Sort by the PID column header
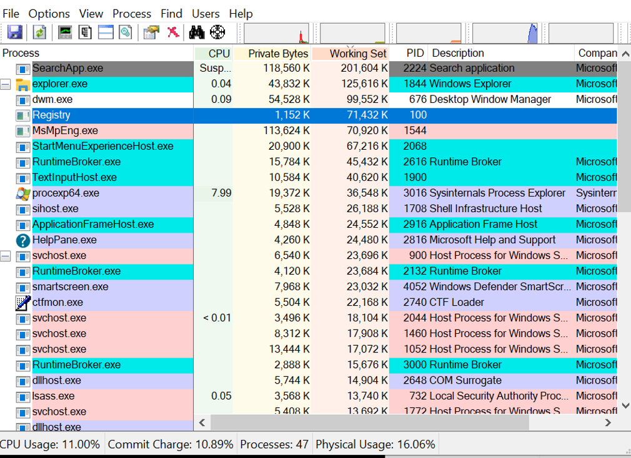This screenshot has height=458, width=631. click(x=408, y=54)
